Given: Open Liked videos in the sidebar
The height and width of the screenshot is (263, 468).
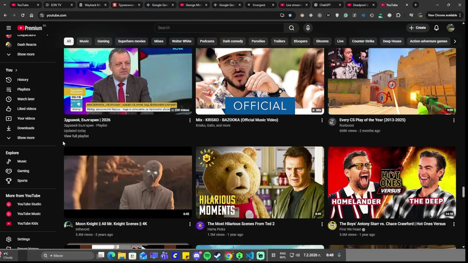Looking at the screenshot, I should 27,108.
